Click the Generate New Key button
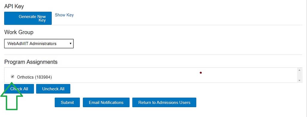Screen dimensions: 307x117 [28, 18]
